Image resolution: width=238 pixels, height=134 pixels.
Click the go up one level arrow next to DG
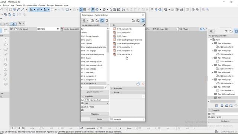point(144,25)
